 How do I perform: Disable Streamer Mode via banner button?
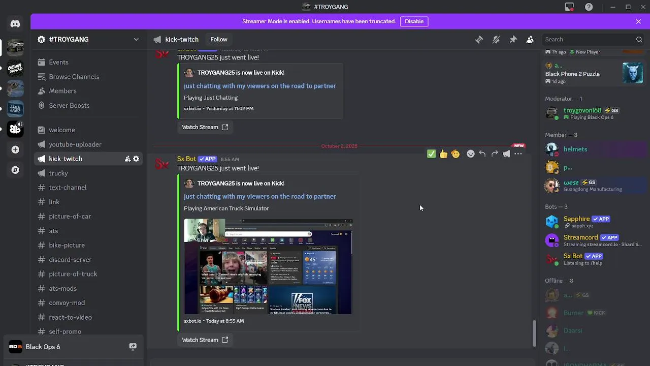tap(414, 21)
